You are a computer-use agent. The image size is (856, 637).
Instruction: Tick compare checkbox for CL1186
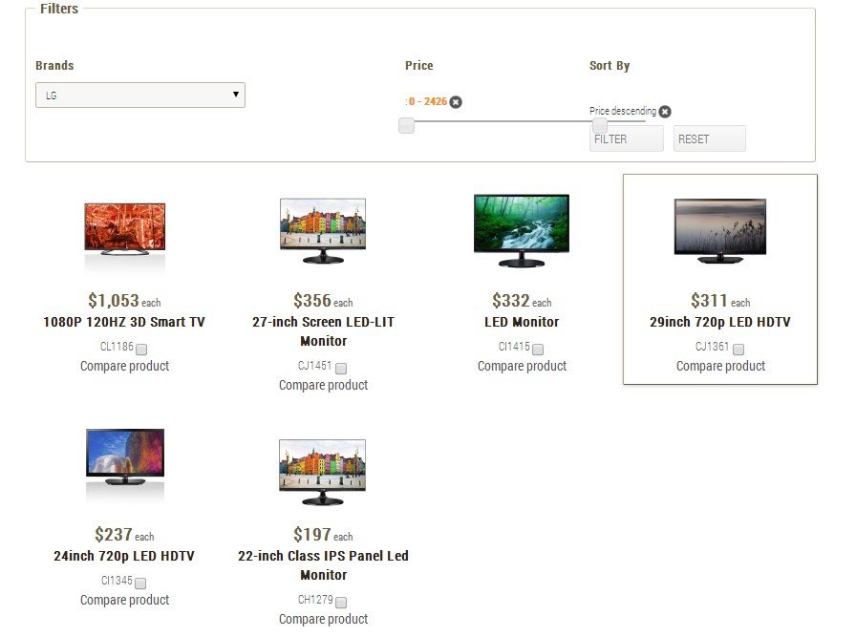coord(141,349)
